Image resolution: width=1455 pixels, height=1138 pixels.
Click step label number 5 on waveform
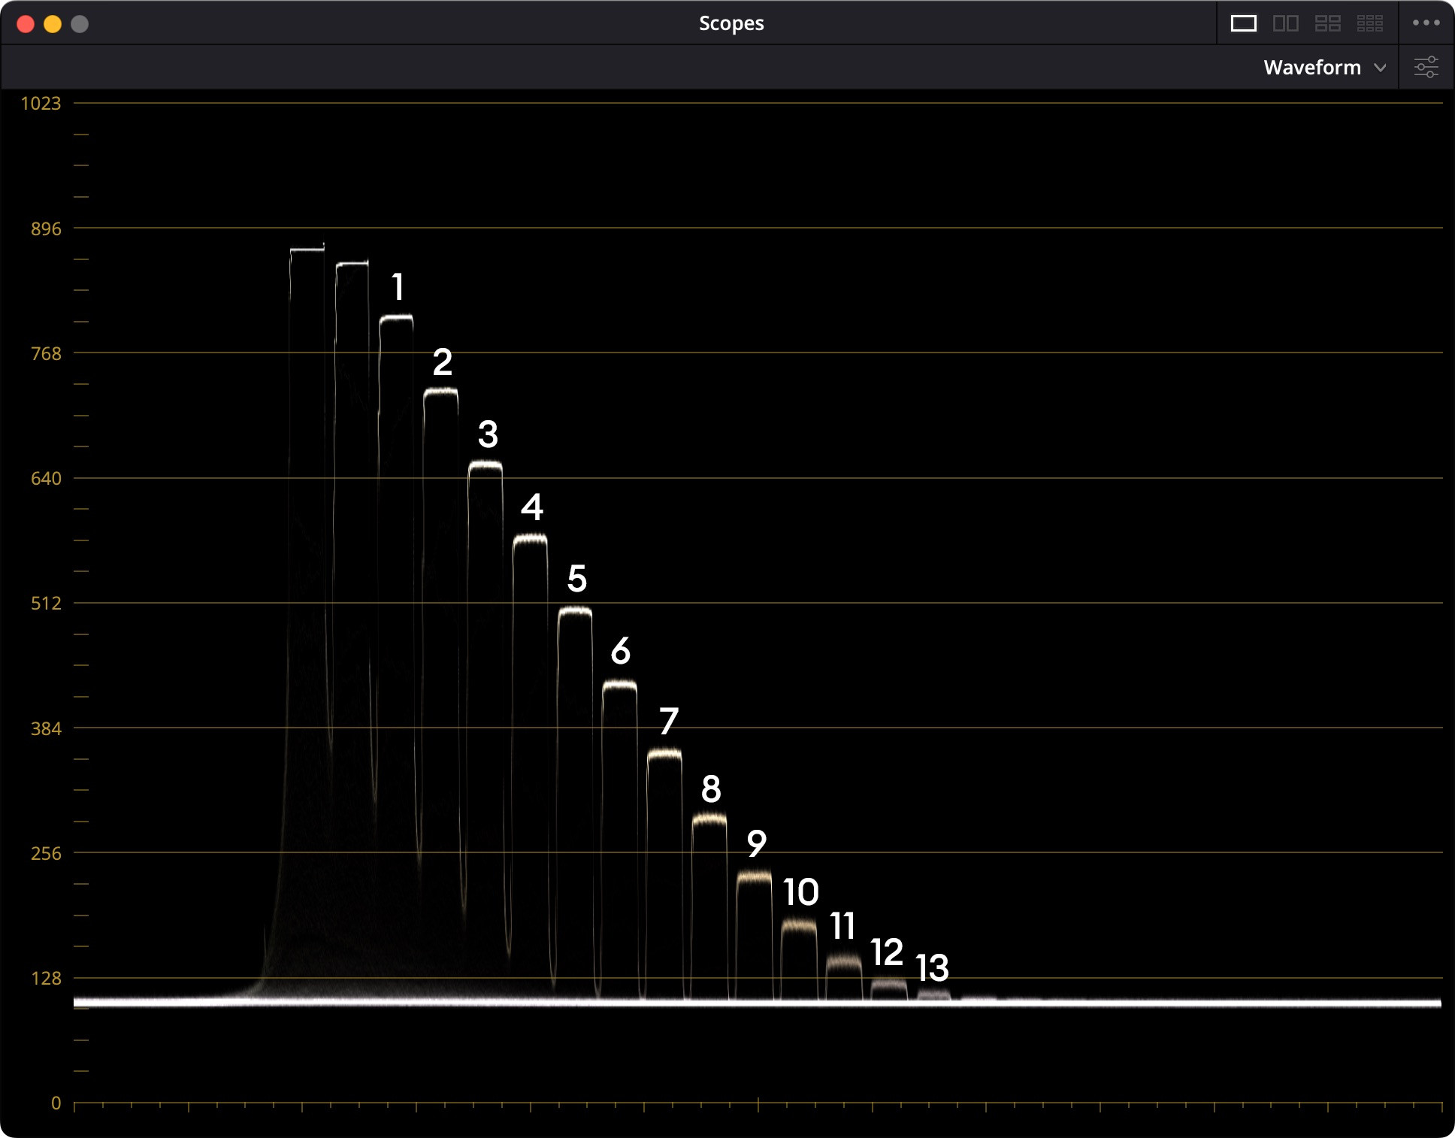(x=576, y=578)
